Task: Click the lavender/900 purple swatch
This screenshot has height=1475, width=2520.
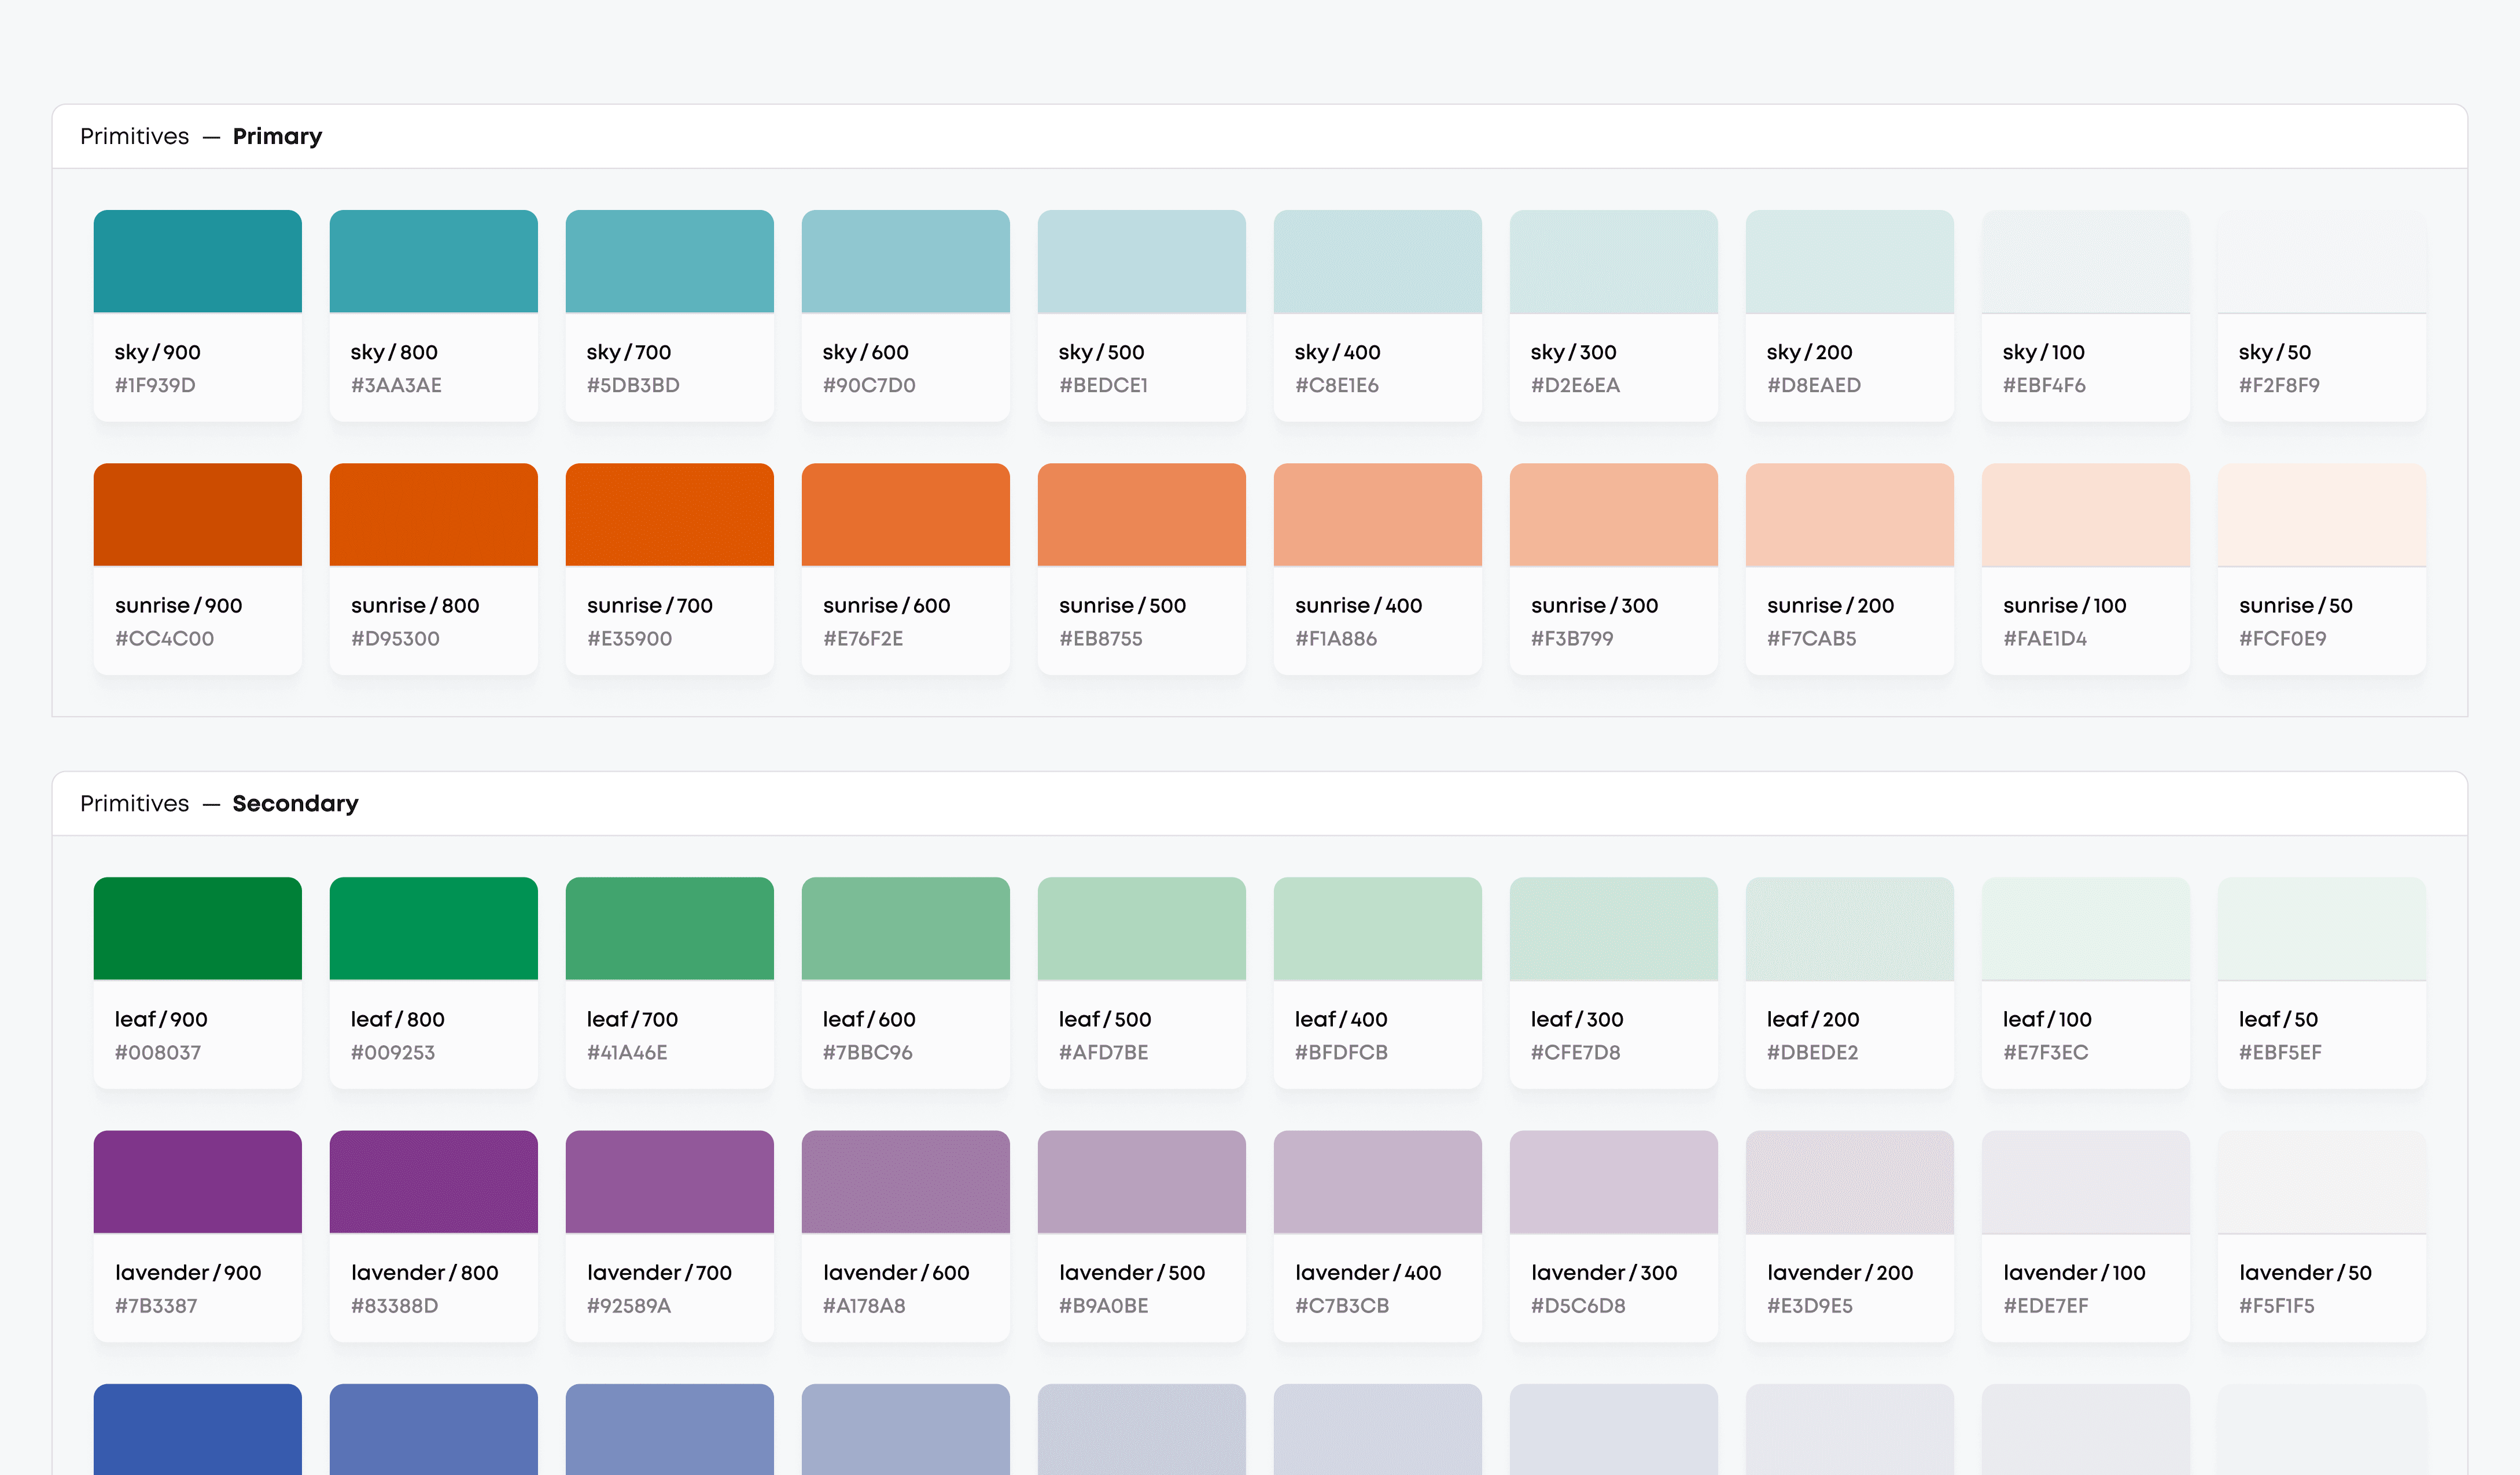Action: pyautogui.click(x=197, y=1181)
